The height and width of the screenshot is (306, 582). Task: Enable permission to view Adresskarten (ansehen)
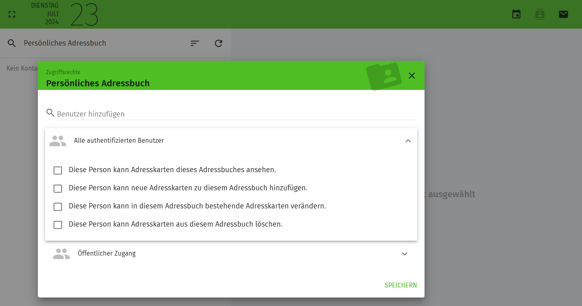[58, 170]
